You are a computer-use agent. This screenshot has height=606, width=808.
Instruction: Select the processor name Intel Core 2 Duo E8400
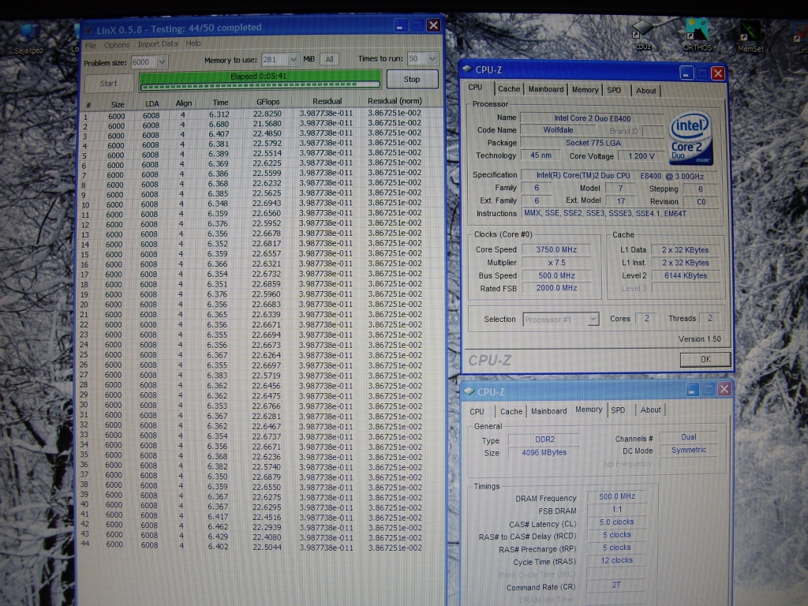pos(592,118)
